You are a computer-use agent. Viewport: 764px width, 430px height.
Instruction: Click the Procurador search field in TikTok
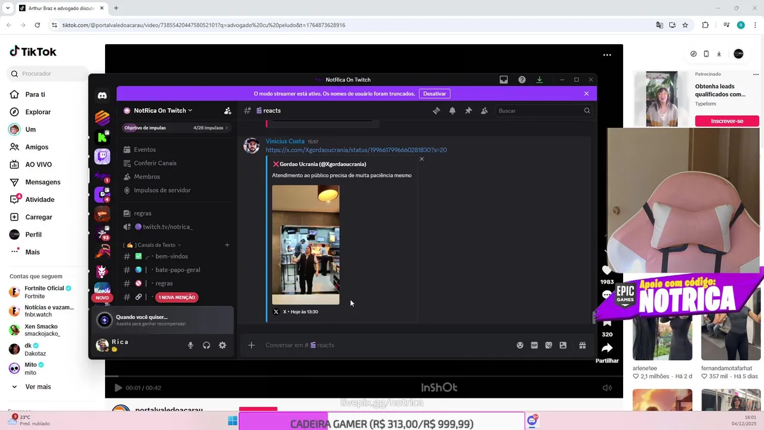[x=48, y=73]
